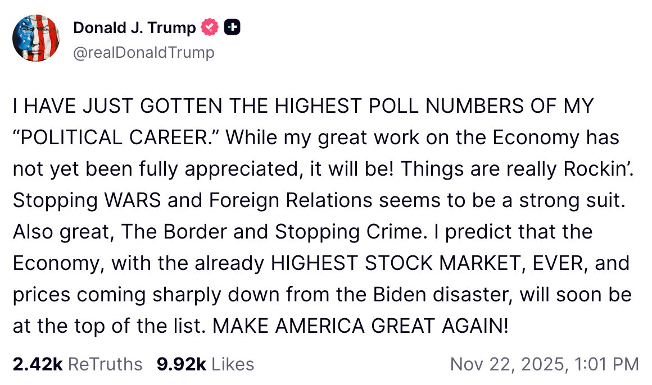Click the ReTruths label
This screenshot has height=385, width=652.
coord(105,364)
